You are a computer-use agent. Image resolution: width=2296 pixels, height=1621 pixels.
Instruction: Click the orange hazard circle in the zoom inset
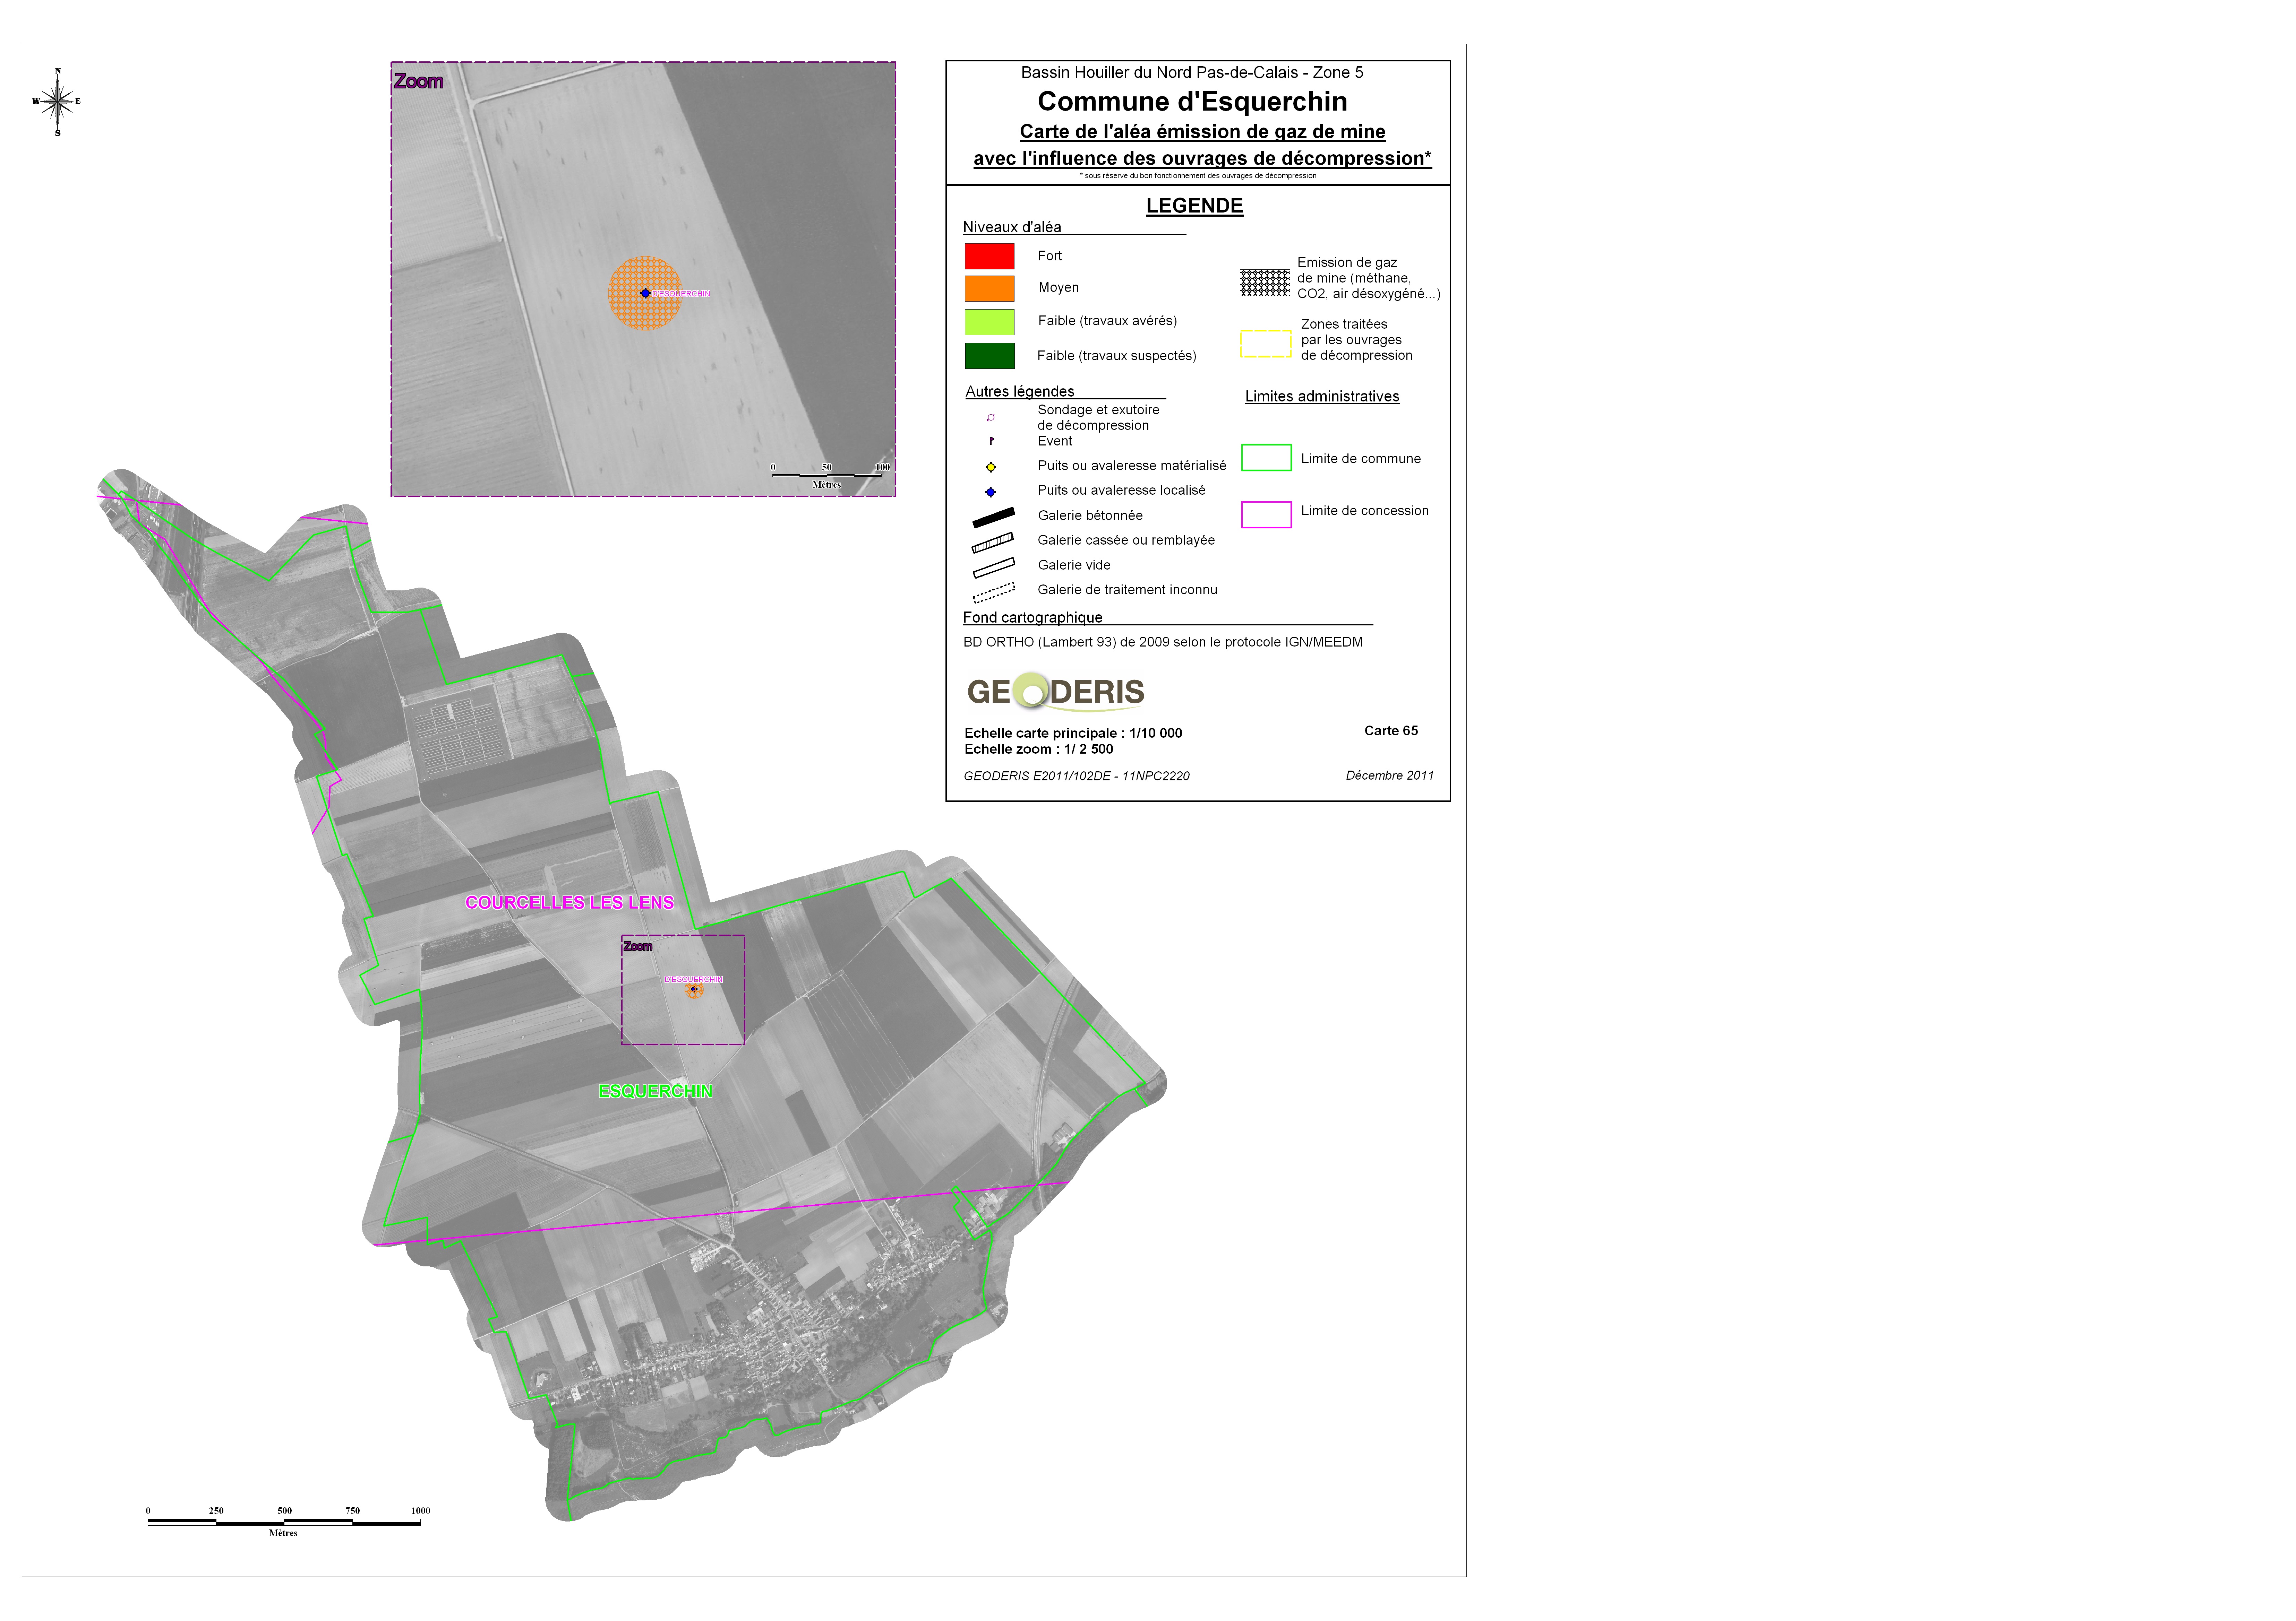pos(645,293)
